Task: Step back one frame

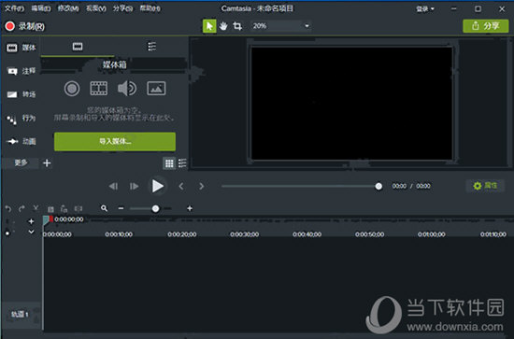Action: tap(113, 186)
